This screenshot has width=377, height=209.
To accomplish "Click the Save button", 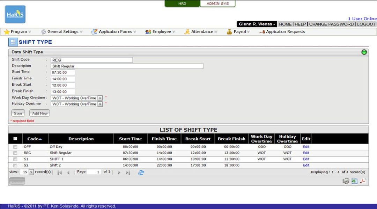I will pos(18,113).
